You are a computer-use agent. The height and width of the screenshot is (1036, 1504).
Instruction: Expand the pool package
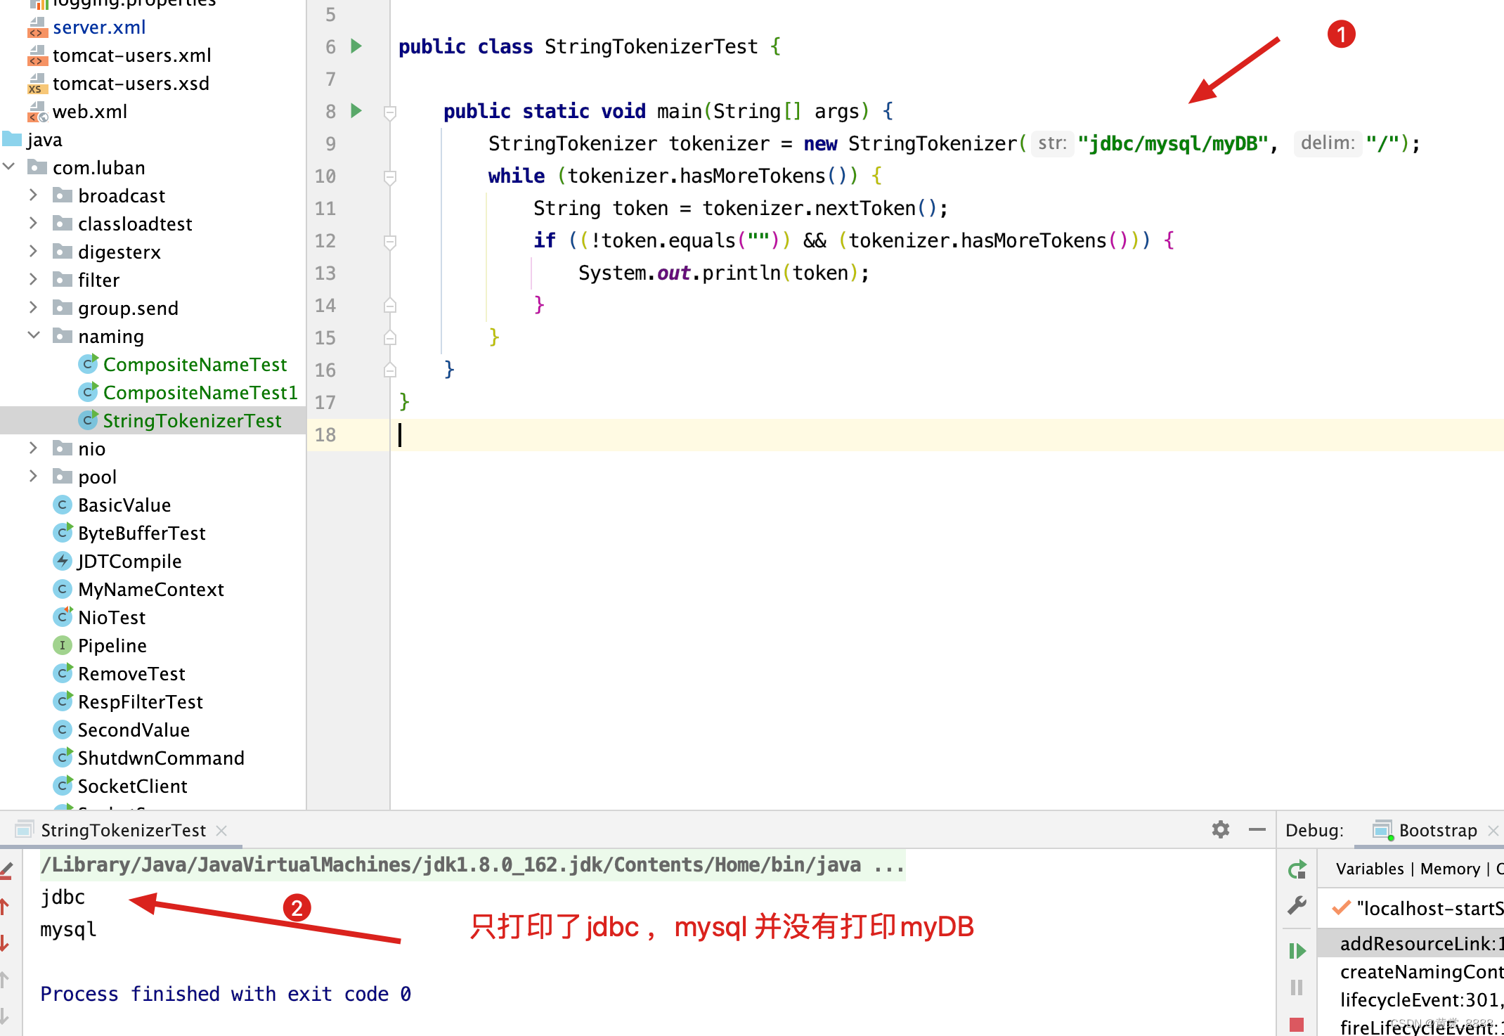point(33,476)
